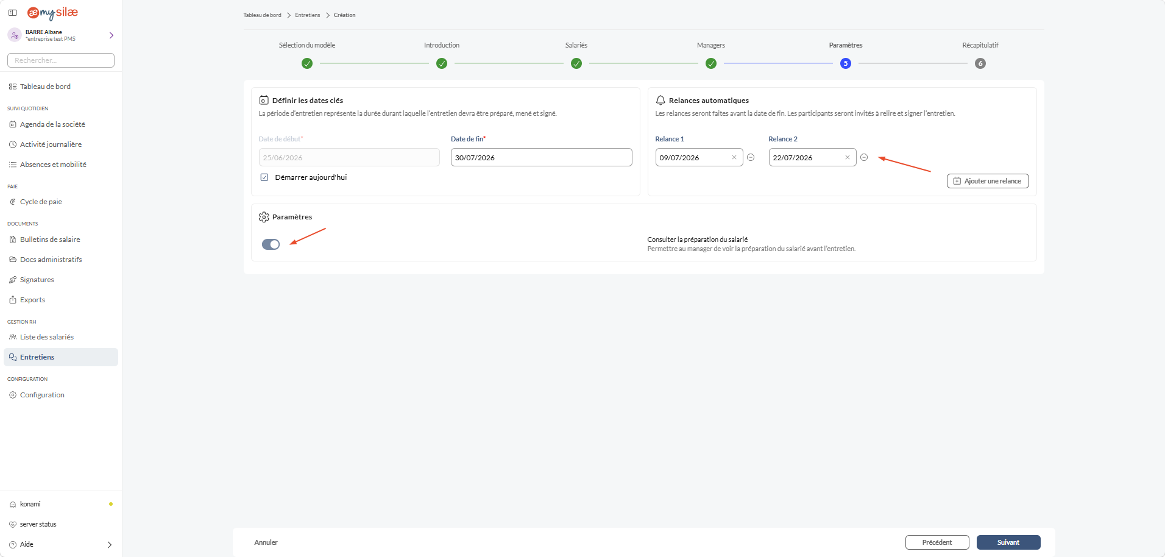The height and width of the screenshot is (557, 1165).
Task: Expand the BARRE Albane account chevron
Action: tap(111, 35)
